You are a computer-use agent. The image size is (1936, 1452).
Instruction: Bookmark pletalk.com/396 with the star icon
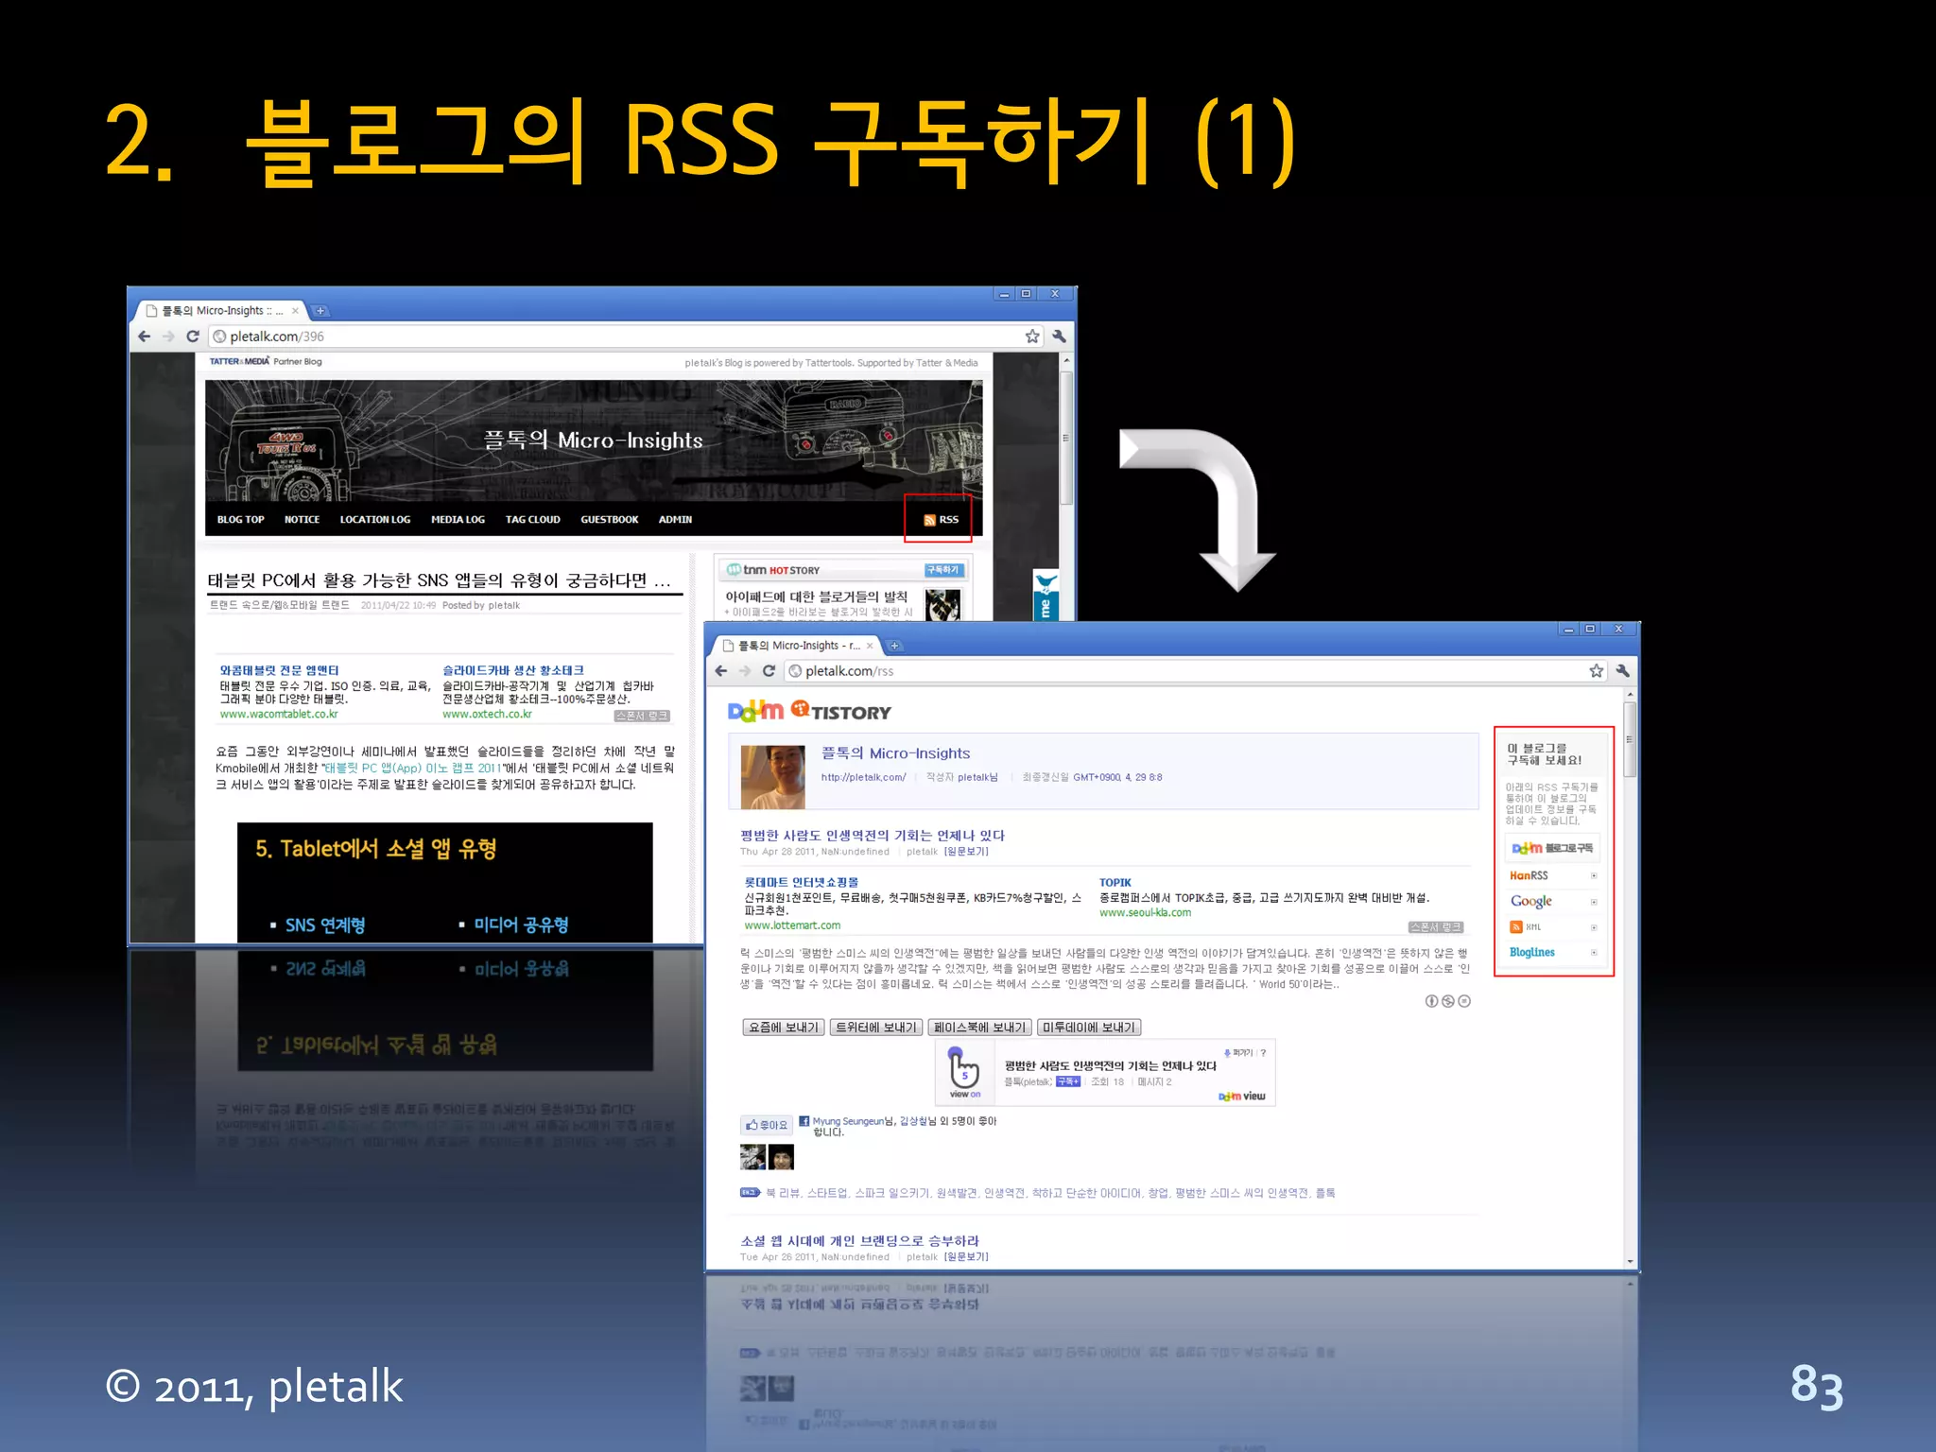click(1031, 337)
